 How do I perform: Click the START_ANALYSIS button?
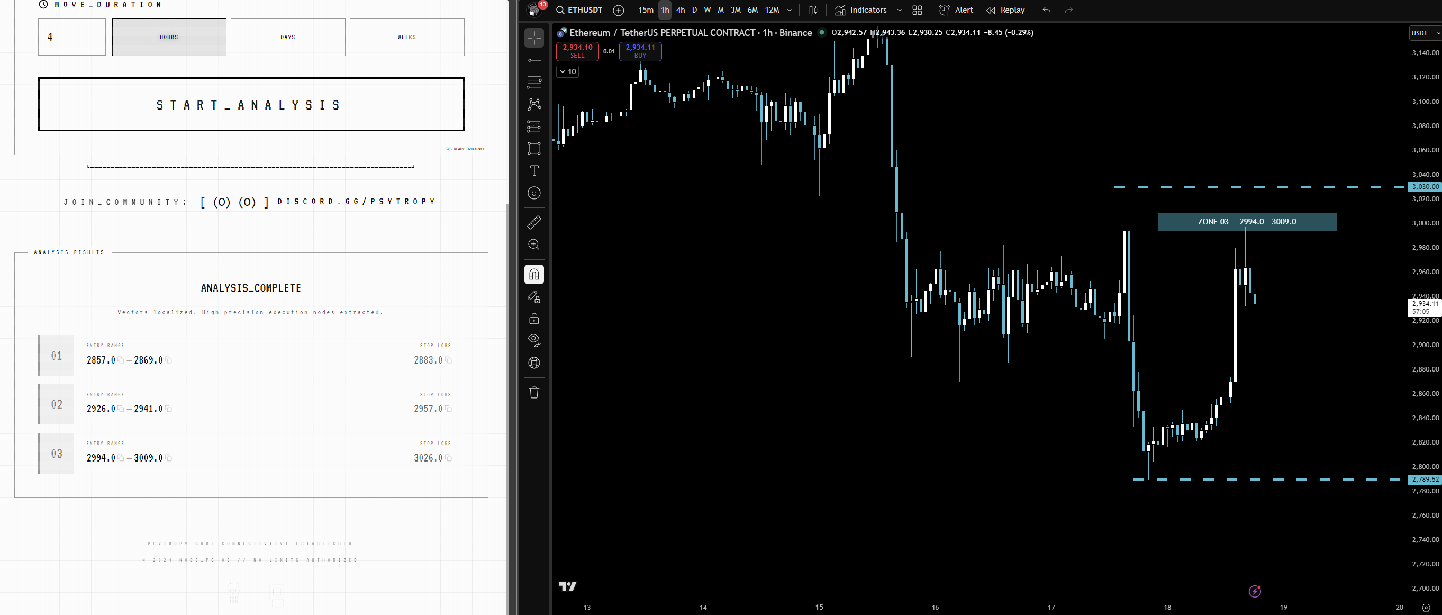[x=250, y=104]
